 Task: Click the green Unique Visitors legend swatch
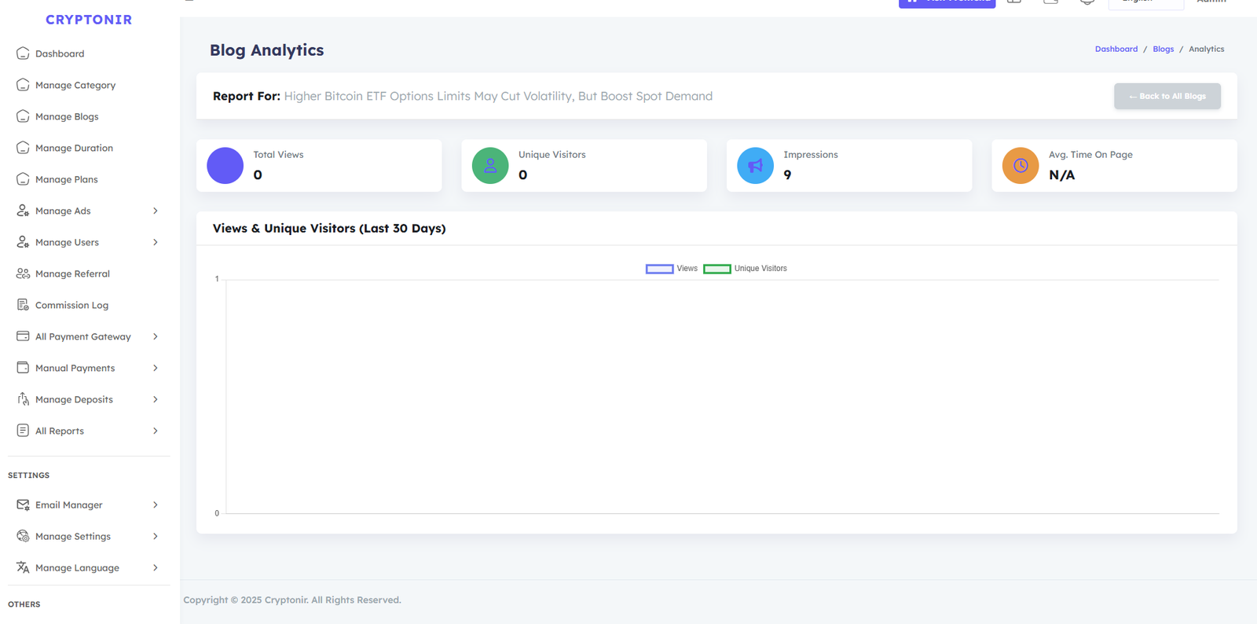coord(716,269)
